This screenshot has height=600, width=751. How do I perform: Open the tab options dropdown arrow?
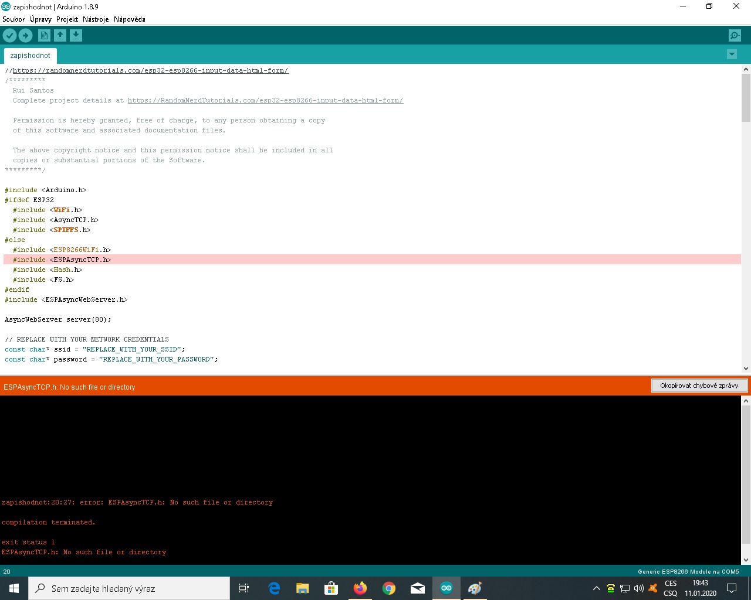(732, 54)
